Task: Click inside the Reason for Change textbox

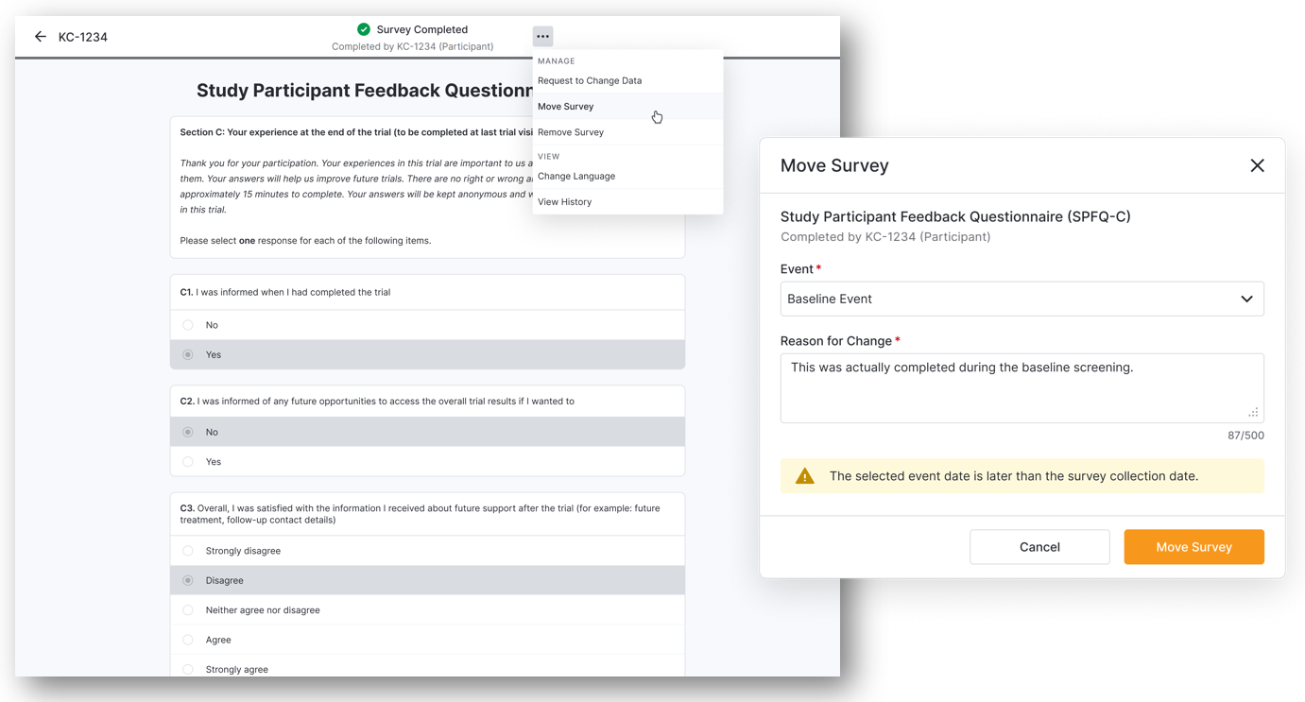Action: 1021,392
